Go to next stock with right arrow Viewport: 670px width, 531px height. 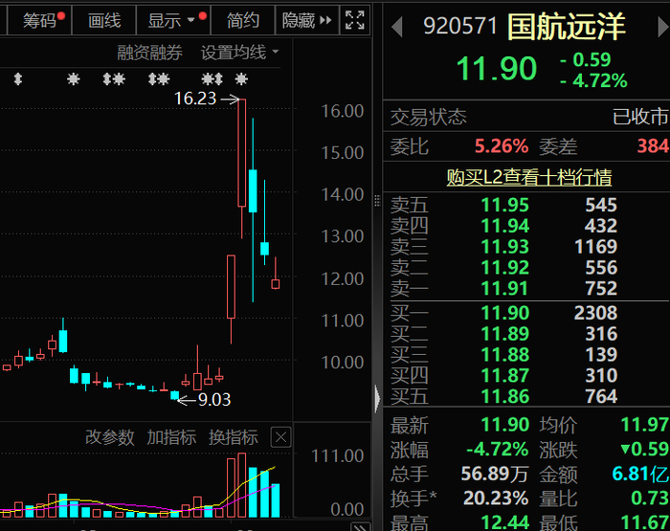click(662, 28)
